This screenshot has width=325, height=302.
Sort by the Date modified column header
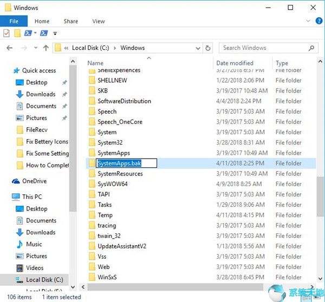click(x=235, y=63)
